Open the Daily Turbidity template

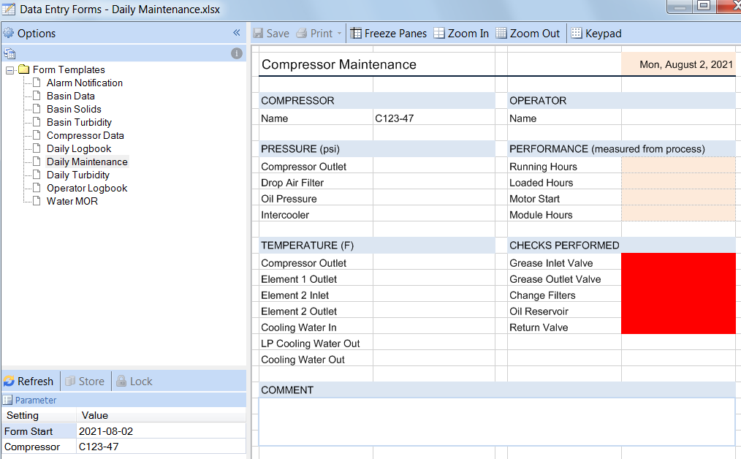click(x=78, y=175)
